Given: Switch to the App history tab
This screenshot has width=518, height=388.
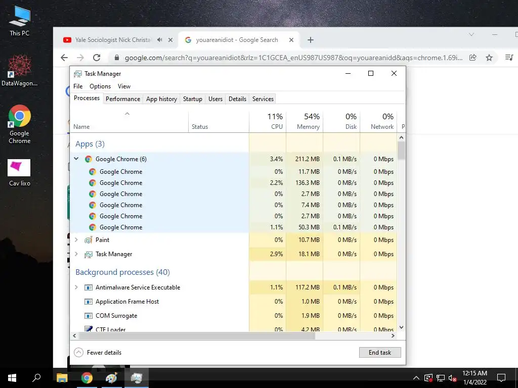Looking at the screenshot, I should (x=161, y=99).
